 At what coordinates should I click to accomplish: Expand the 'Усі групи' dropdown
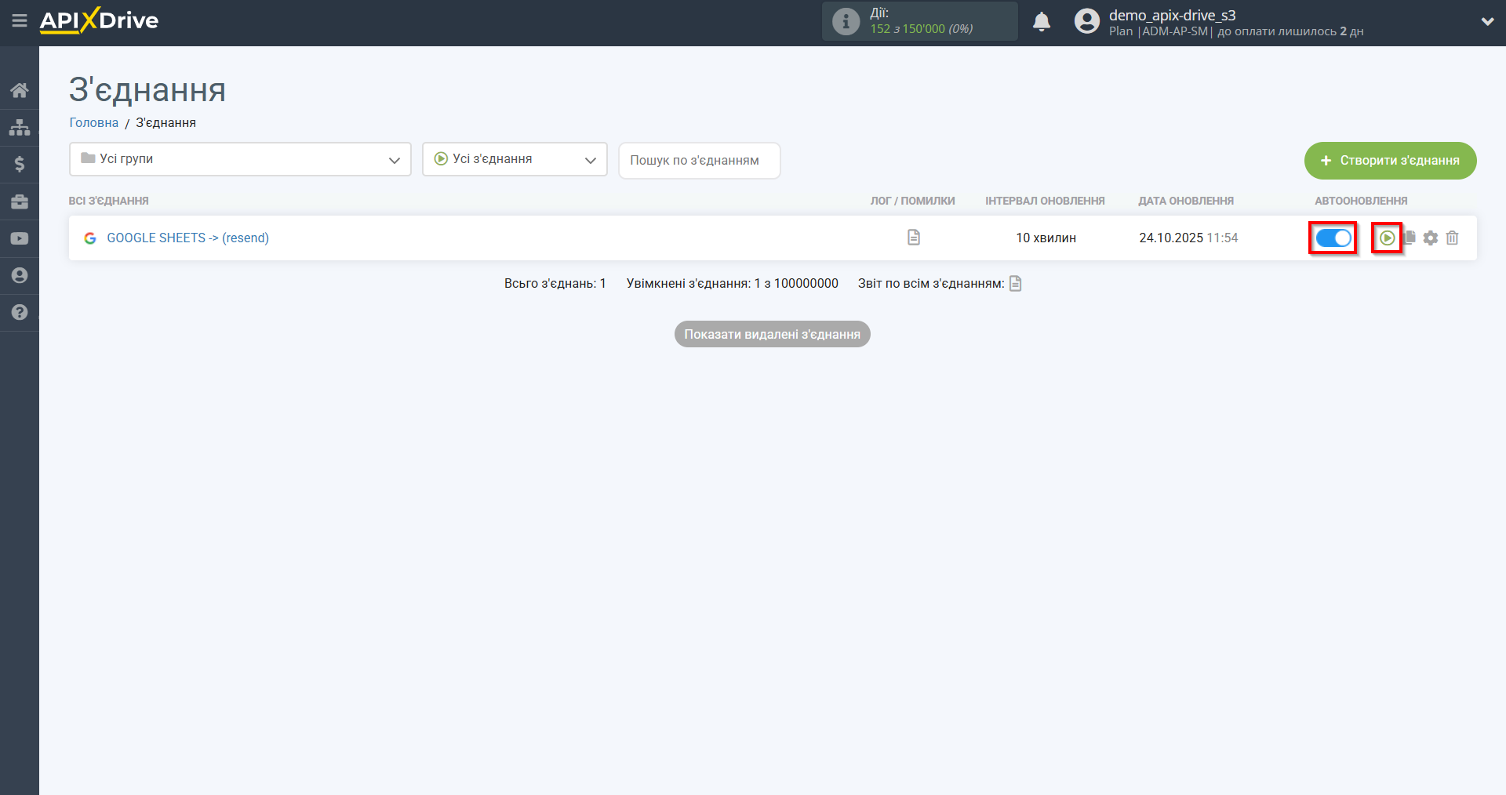point(240,159)
